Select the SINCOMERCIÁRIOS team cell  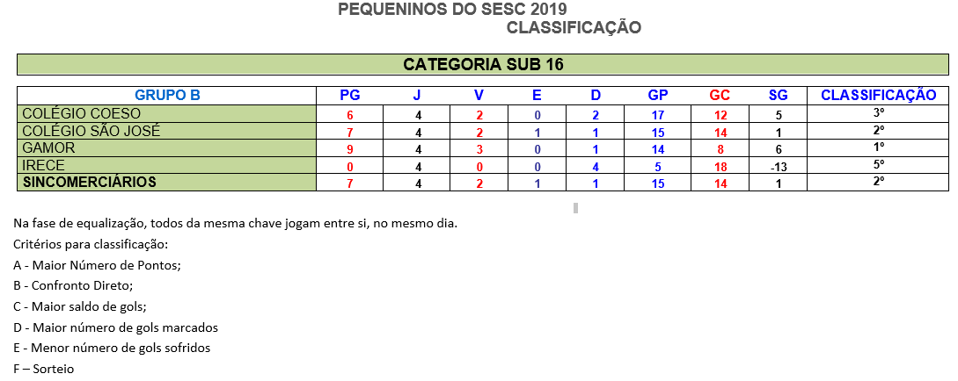tap(167, 182)
